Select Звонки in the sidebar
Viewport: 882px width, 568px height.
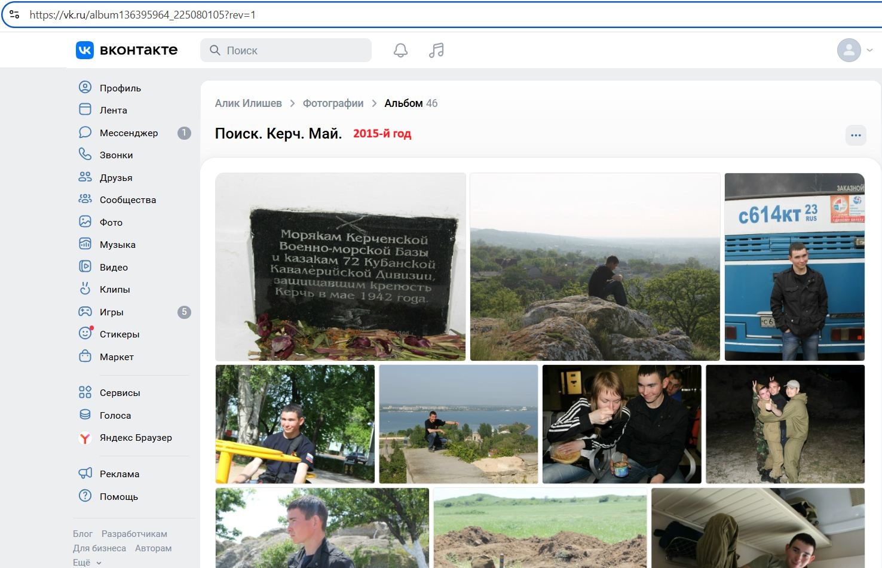tap(116, 155)
